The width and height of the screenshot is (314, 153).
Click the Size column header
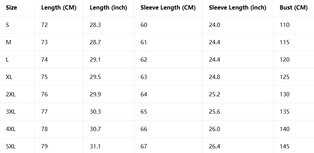pos(12,8)
